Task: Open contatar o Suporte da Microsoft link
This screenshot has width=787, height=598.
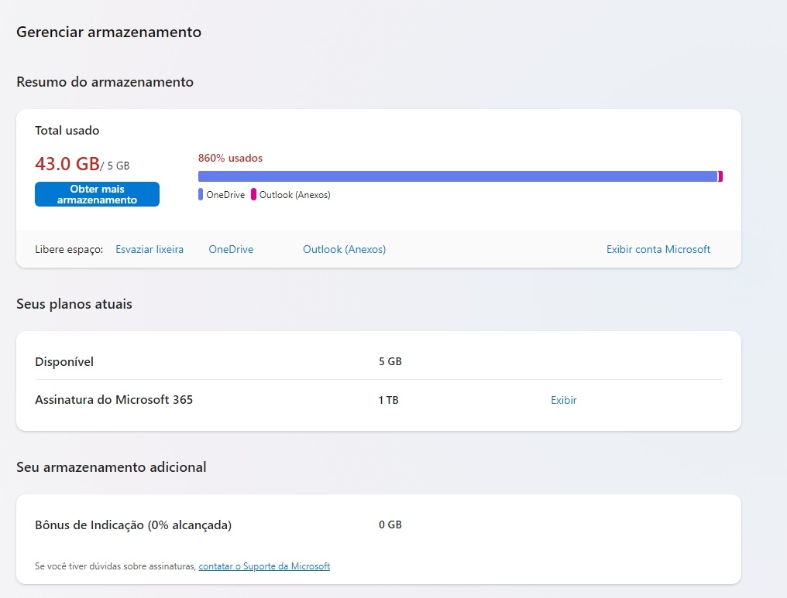Action: pyautogui.click(x=264, y=566)
